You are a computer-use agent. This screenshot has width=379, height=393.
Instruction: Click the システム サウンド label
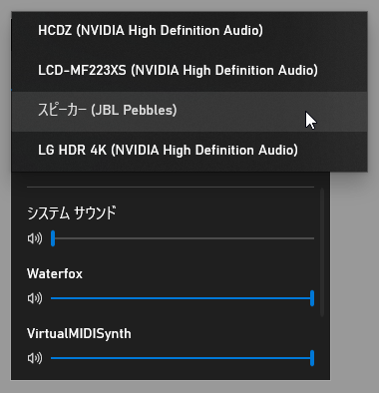(72, 212)
